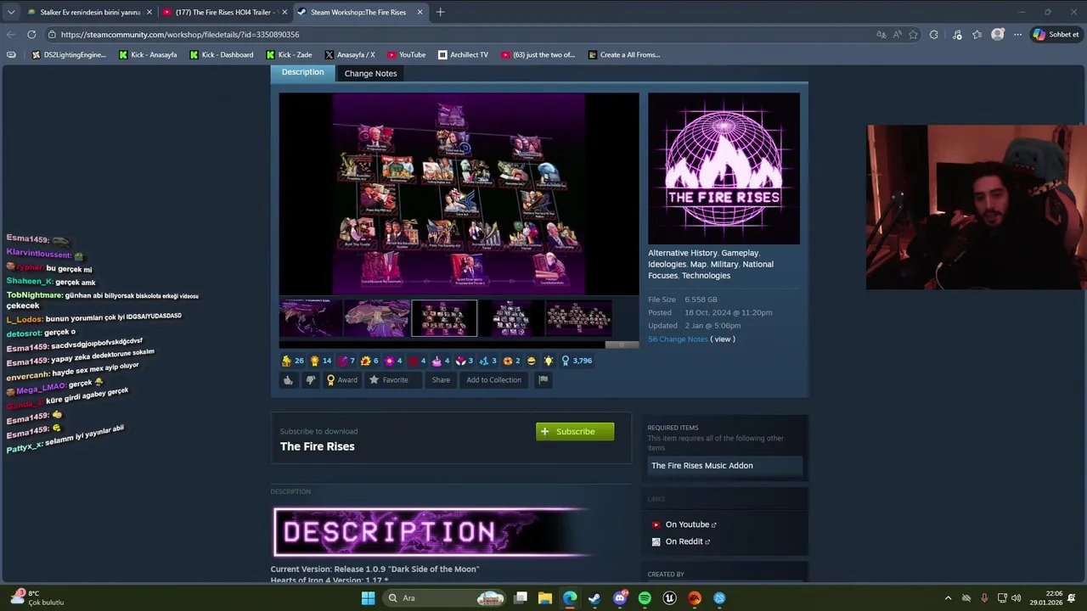This screenshot has width=1087, height=611.
Task: Open the Share dialog
Action: pyautogui.click(x=441, y=380)
